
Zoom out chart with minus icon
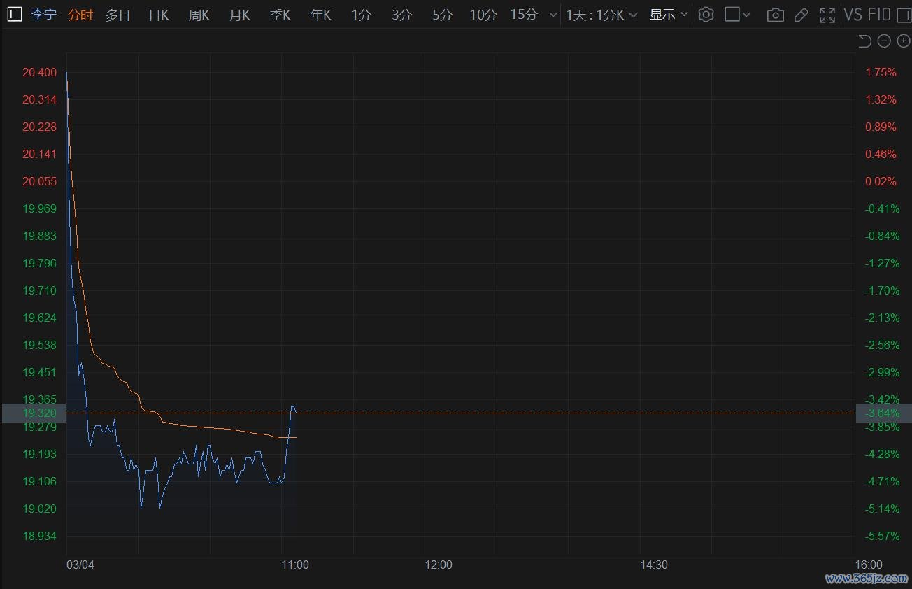[x=884, y=41]
